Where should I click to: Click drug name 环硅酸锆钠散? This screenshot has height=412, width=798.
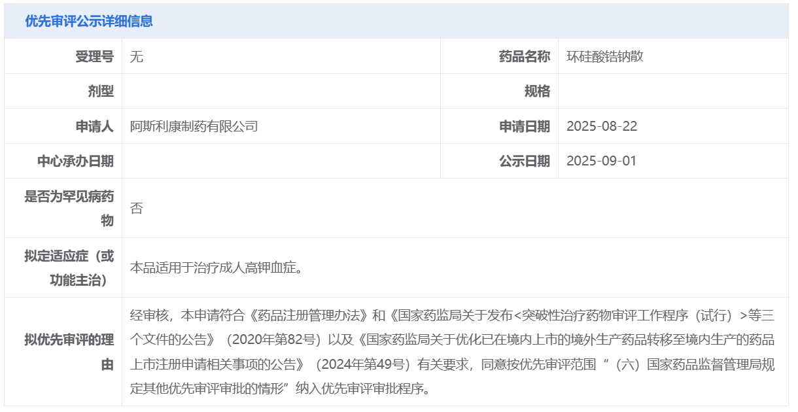click(605, 56)
